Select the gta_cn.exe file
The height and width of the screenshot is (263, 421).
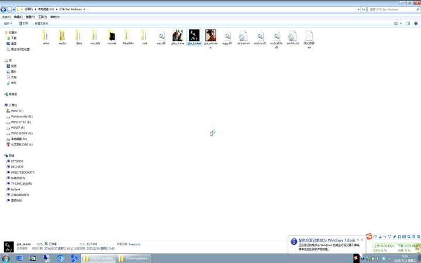(178, 37)
